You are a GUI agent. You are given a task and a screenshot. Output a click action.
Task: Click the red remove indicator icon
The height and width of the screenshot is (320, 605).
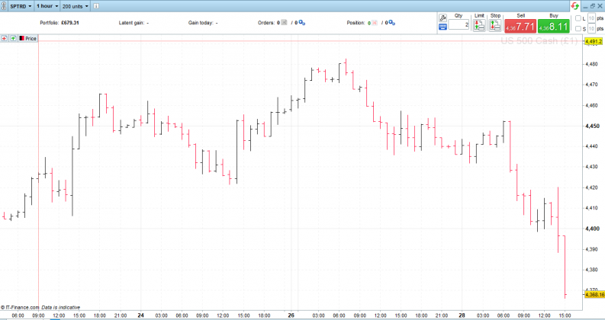[5, 38]
